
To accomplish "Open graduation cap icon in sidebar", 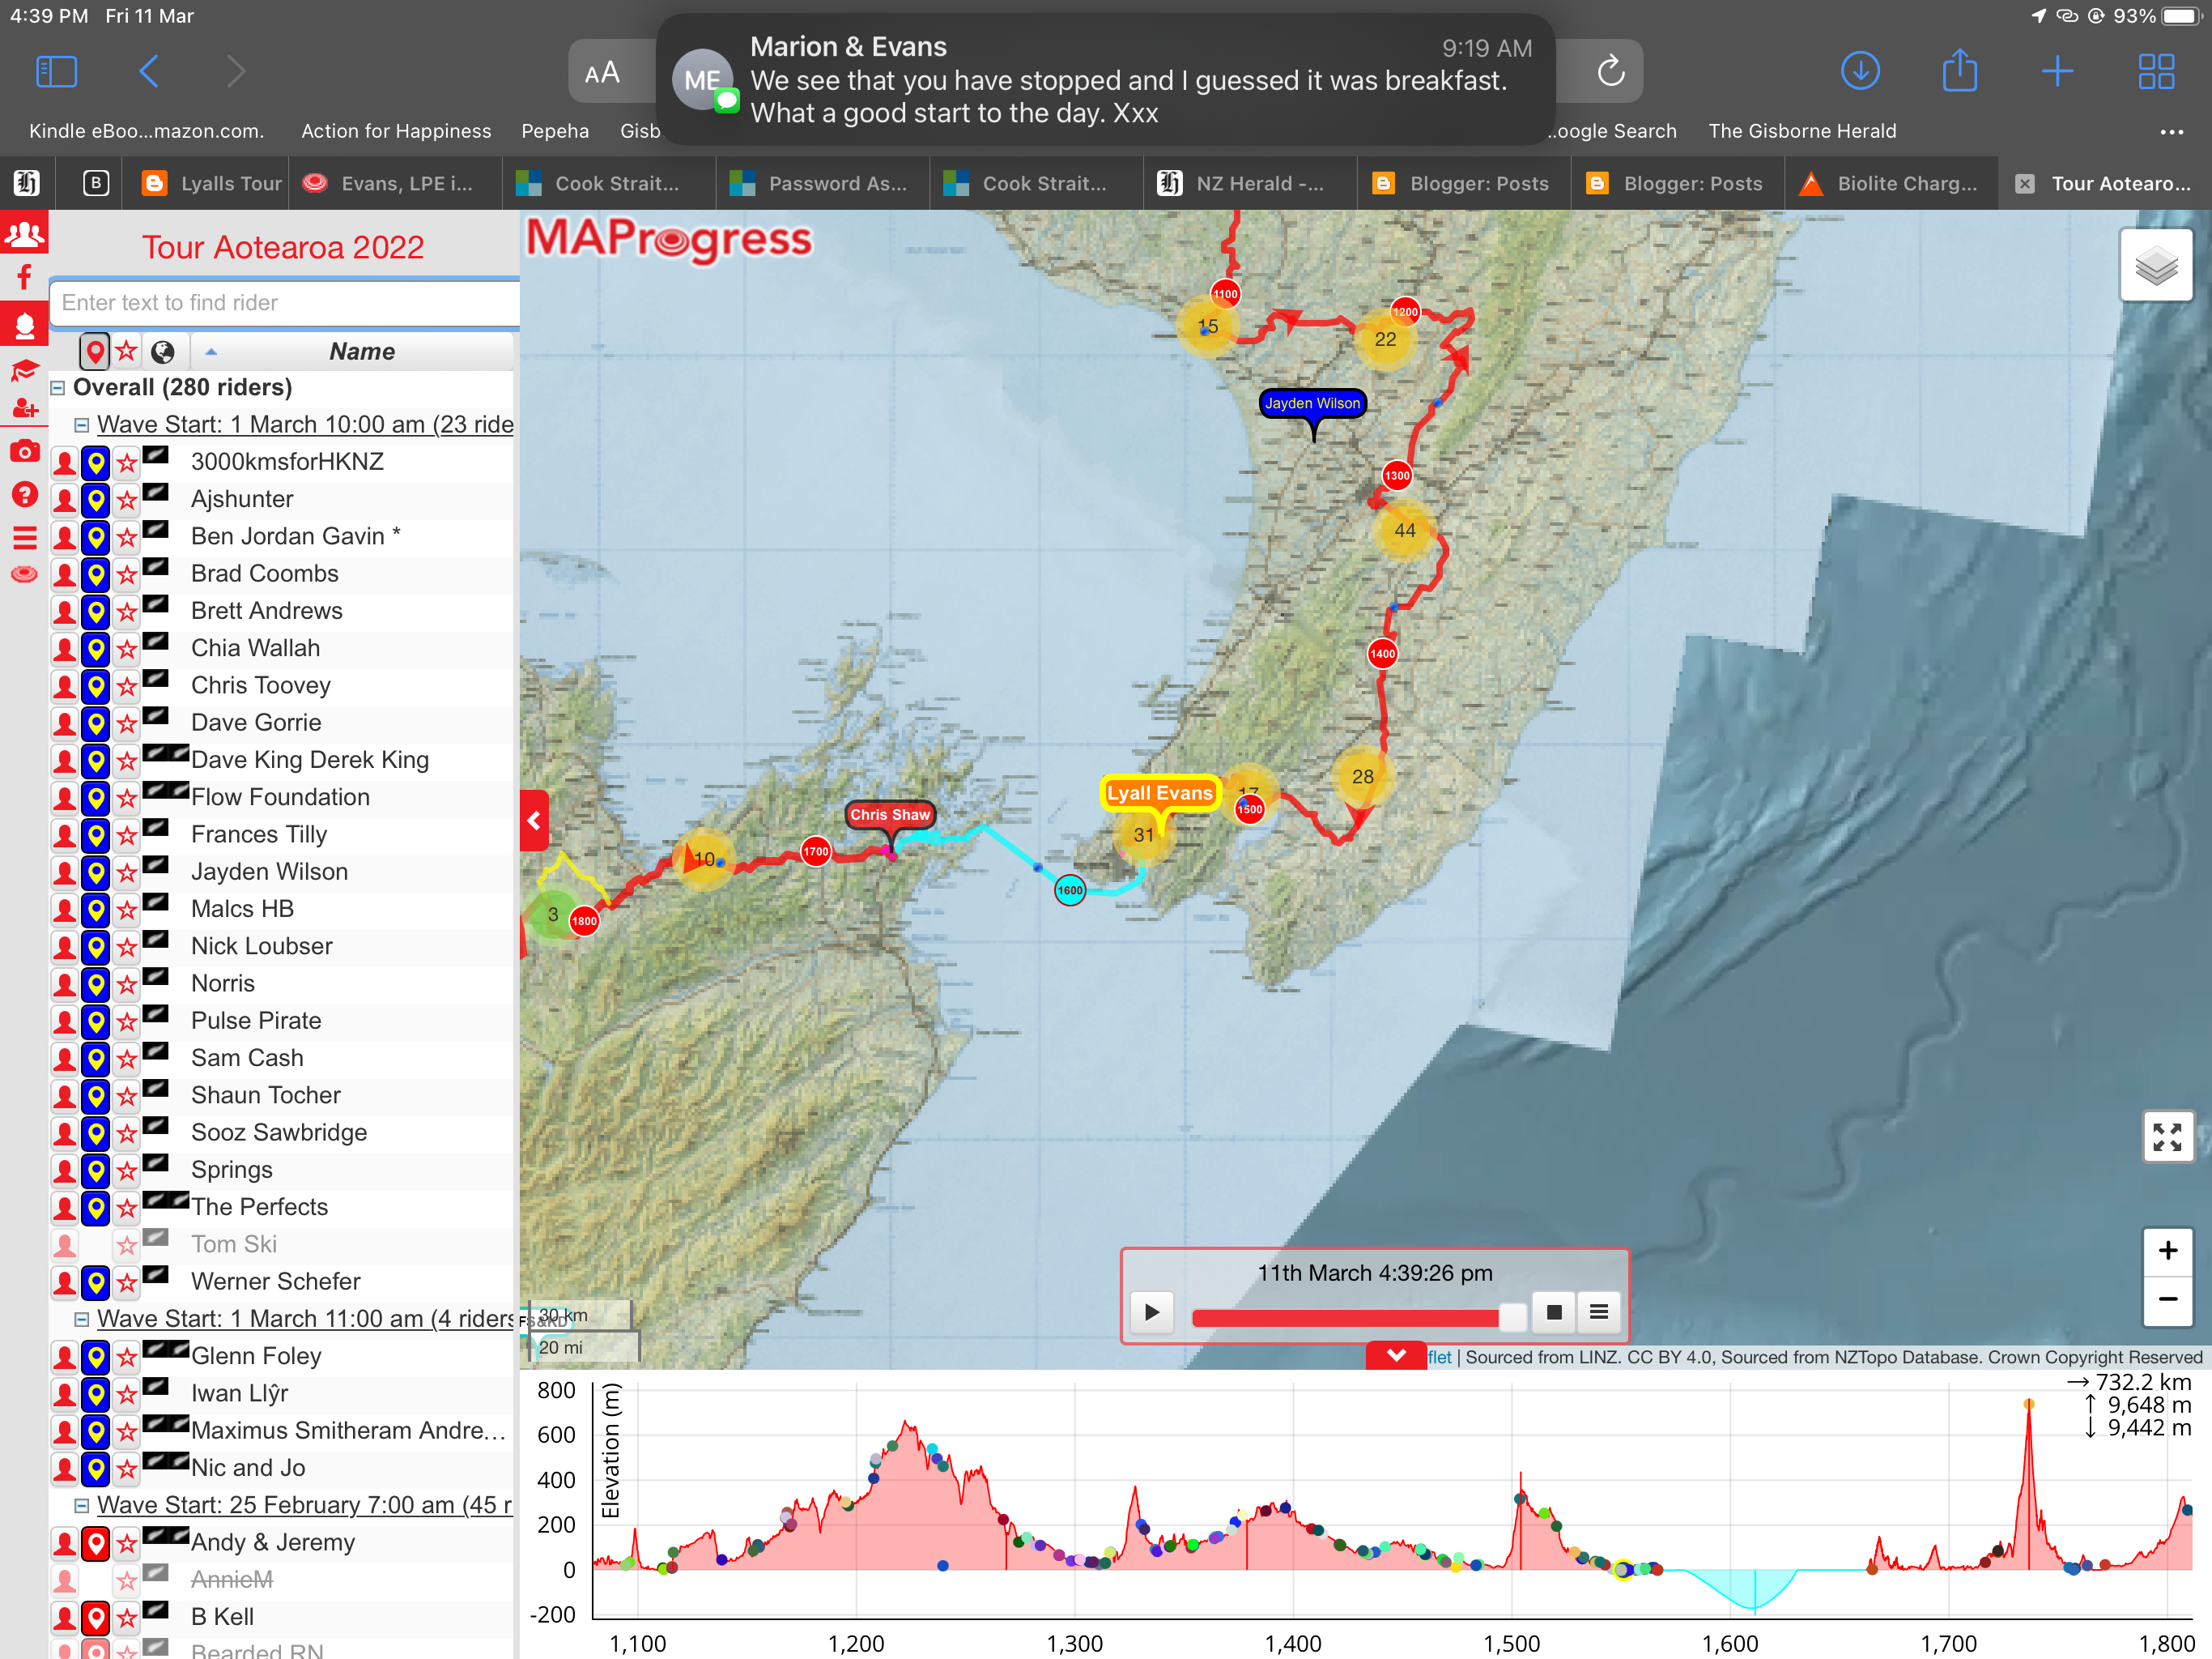I will point(24,371).
